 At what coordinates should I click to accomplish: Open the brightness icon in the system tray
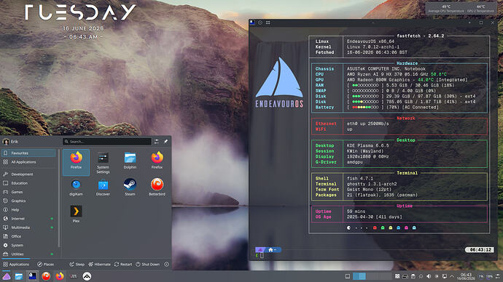tap(436, 276)
